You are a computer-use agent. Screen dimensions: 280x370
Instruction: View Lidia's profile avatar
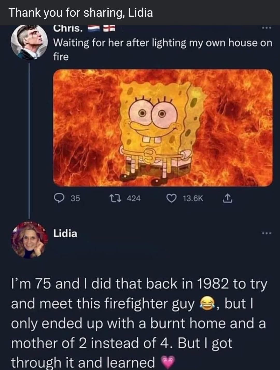[29, 239]
